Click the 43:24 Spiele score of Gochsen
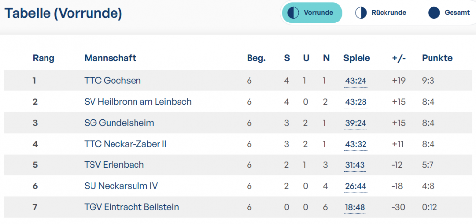This screenshot has width=476, height=224. [x=356, y=81]
